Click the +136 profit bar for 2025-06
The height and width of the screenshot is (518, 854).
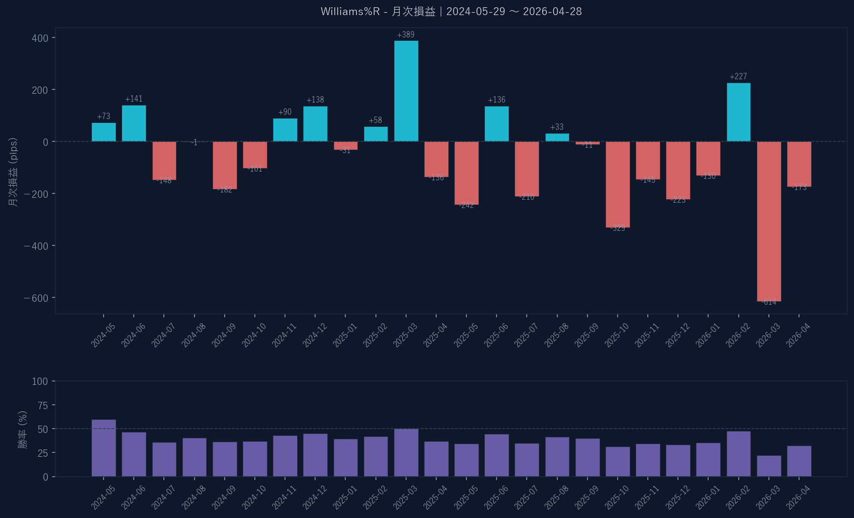coord(497,124)
